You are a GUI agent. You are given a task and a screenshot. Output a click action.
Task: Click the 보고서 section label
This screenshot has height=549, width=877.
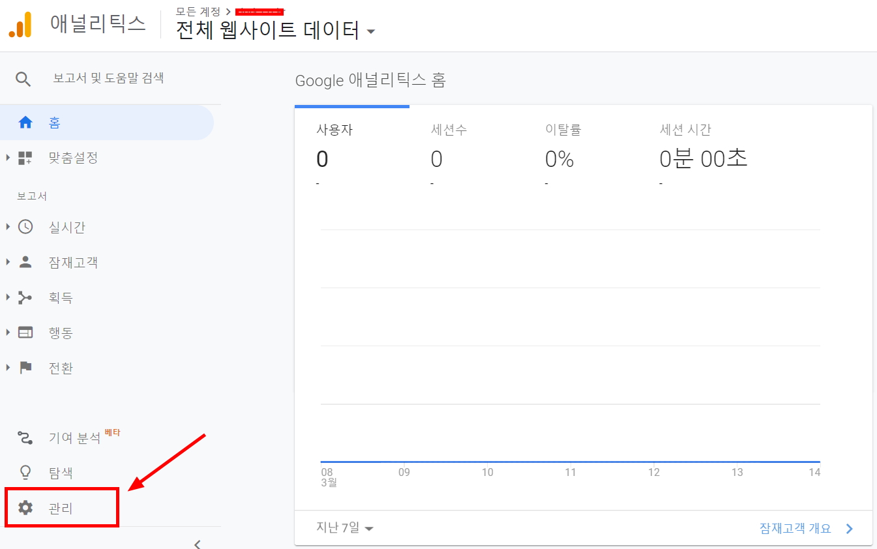click(x=32, y=196)
